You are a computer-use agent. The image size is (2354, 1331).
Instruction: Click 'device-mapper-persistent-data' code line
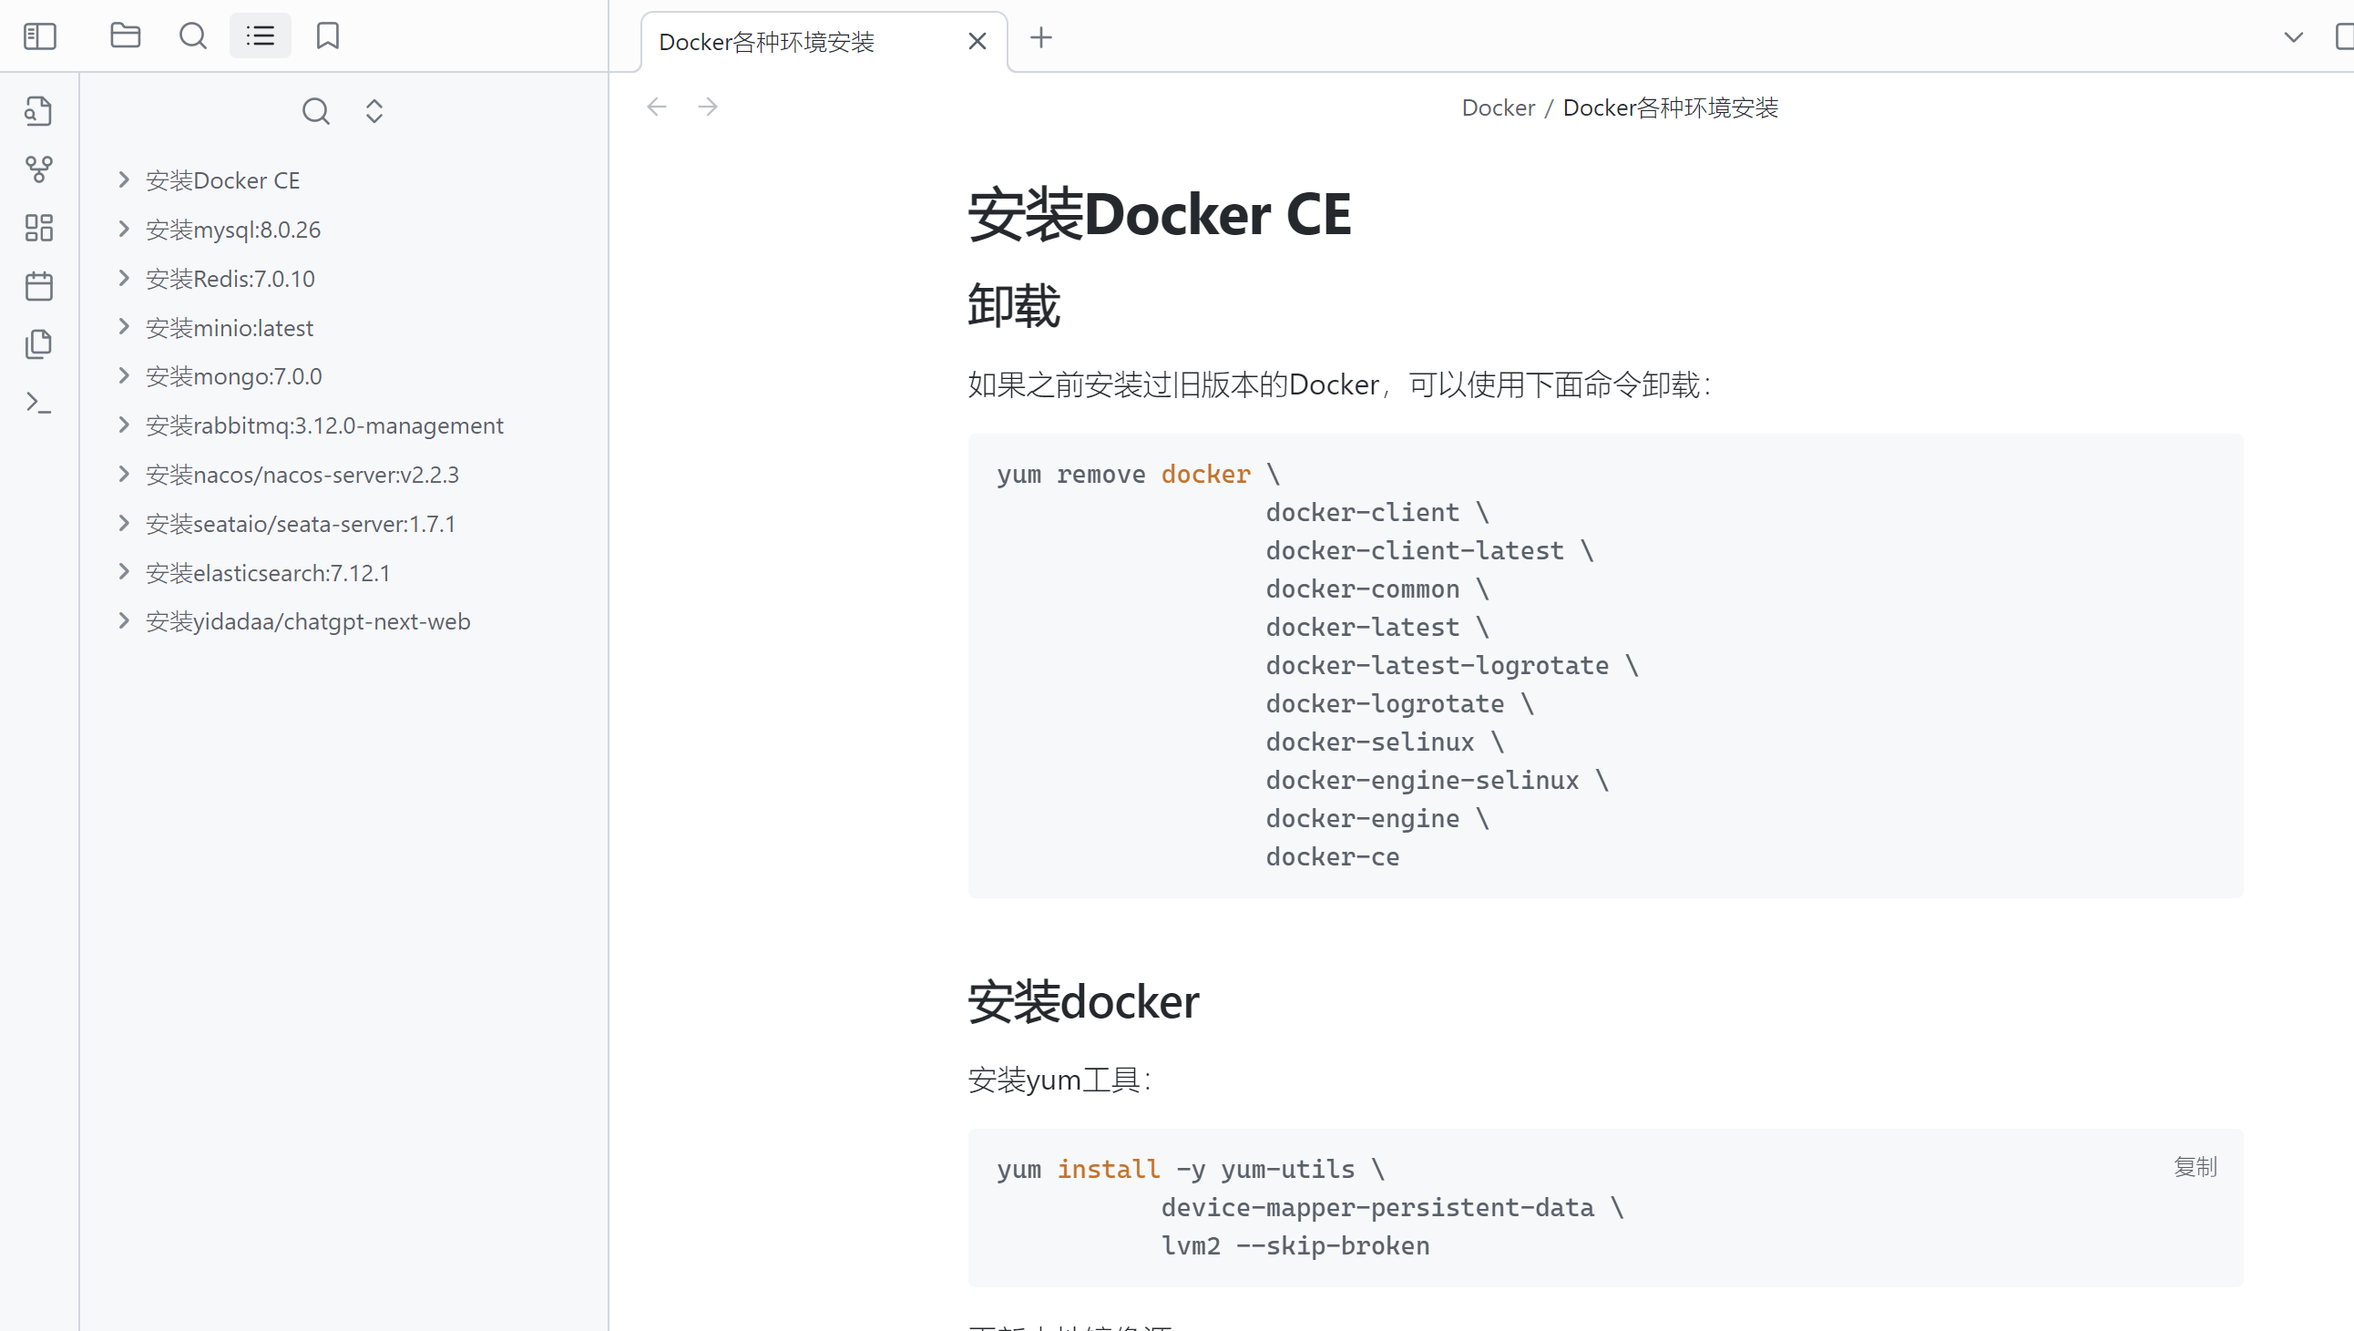pos(1392,1207)
